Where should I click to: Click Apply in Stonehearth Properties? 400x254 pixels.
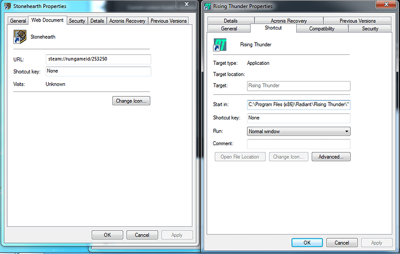tap(177, 235)
